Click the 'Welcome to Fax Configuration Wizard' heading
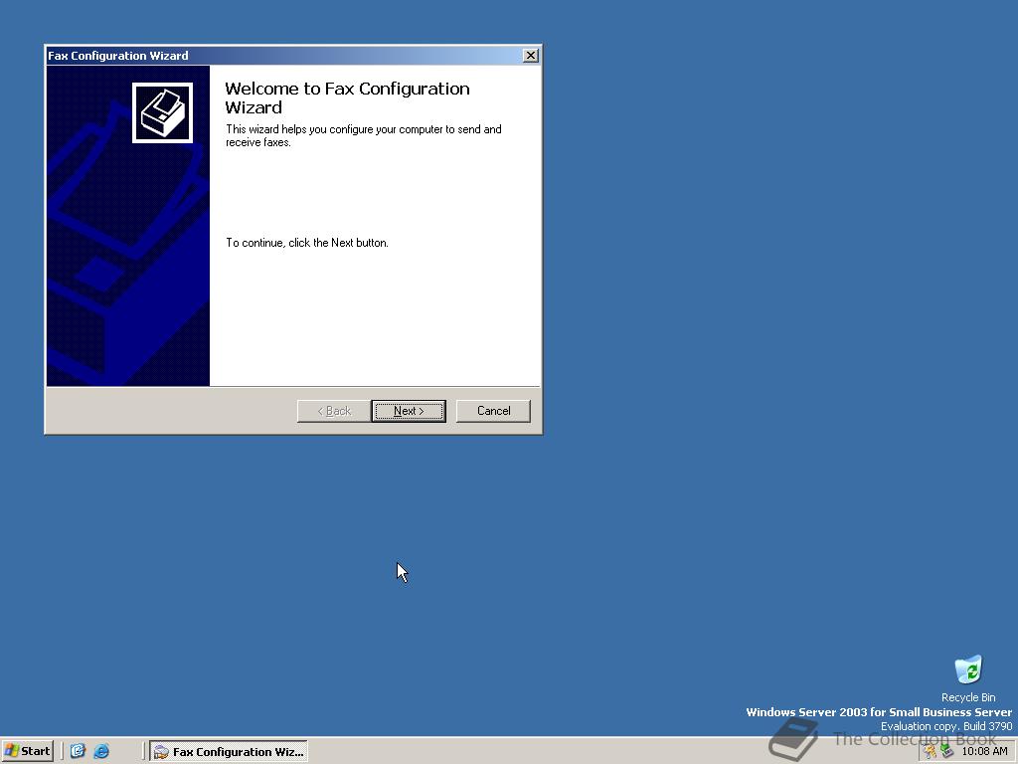 point(347,97)
